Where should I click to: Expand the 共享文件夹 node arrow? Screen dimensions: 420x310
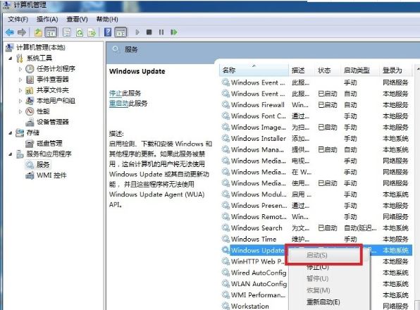tap(20, 90)
